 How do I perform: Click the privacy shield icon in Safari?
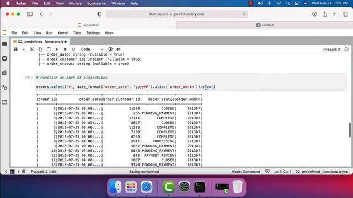[x=99, y=14]
